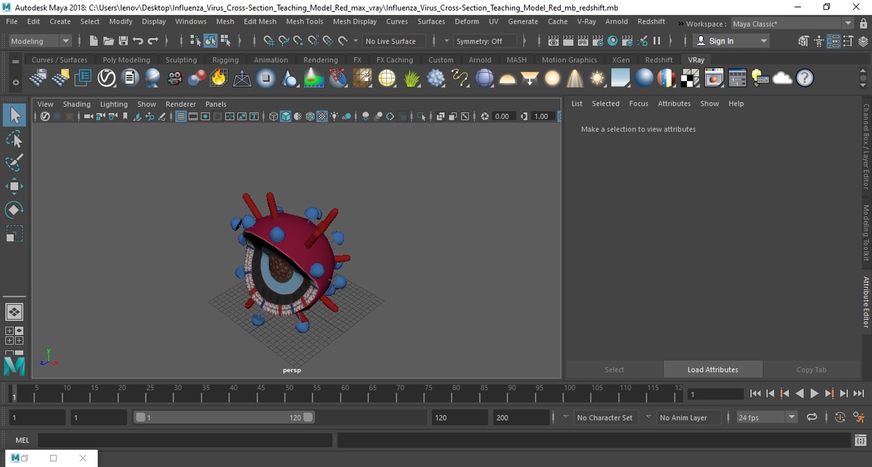Choose the Paint Selection tool
Viewport: 872px width, 467px height.
tap(15, 163)
